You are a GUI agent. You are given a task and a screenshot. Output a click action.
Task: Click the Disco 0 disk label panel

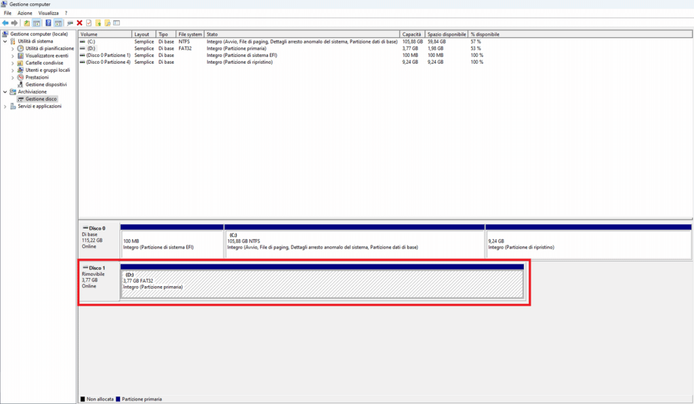click(x=99, y=241)
